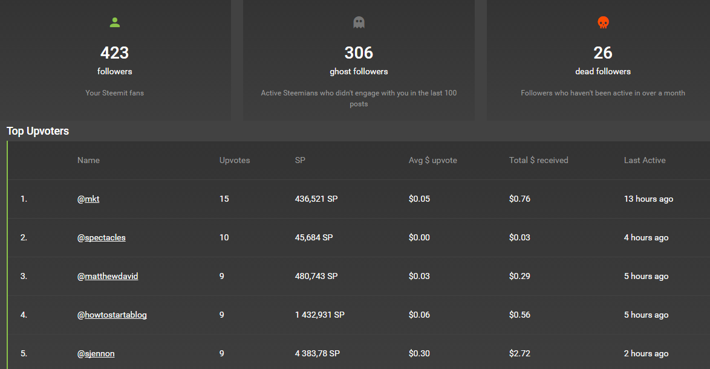This screenshot has height=369, width=710.
Task: Visit @matthewdavid's profile
Action: point(108,276)
